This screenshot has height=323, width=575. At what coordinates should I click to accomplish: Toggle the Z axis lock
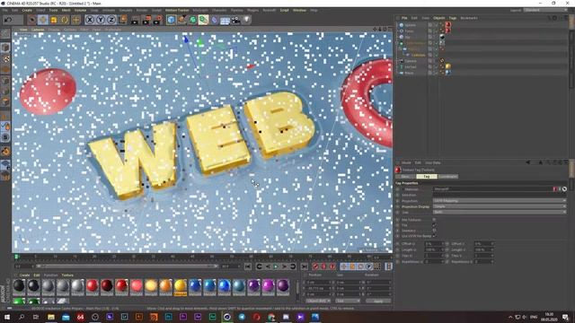coord(111,20)
